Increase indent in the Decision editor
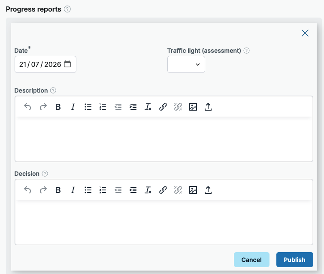The image size is (324, 274). click(133, 190)
